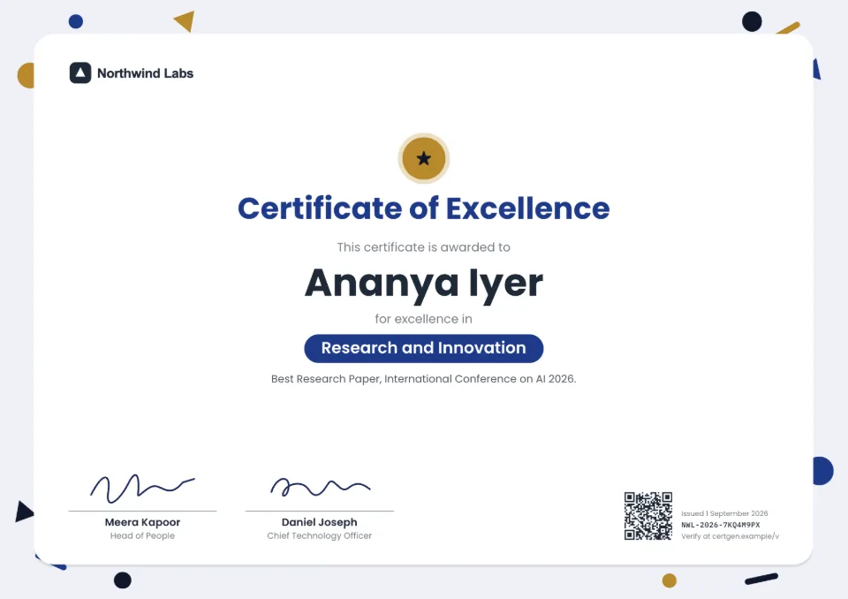Click Meera Kapoor's handwritten signature

tap(142, 489)
